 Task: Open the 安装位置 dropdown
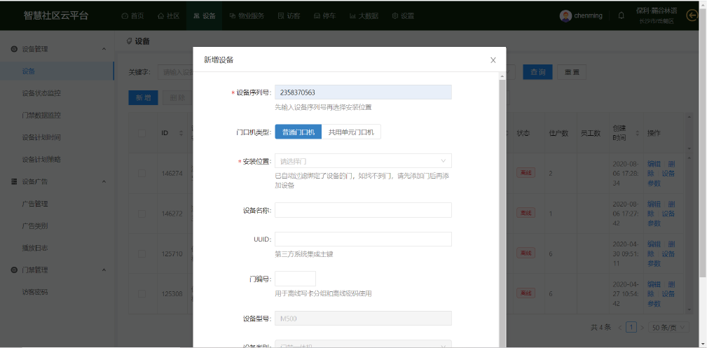point(363,160)
